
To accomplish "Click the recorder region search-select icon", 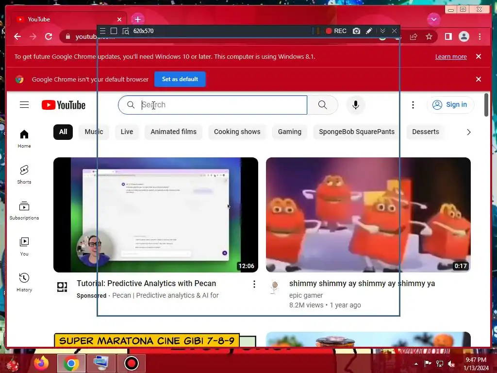I will coord(126,31).
